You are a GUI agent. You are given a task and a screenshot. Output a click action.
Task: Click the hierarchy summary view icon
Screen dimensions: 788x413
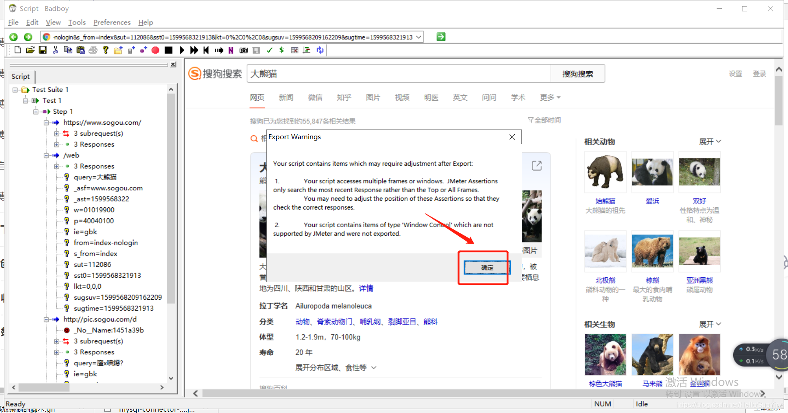coord(307,50)
